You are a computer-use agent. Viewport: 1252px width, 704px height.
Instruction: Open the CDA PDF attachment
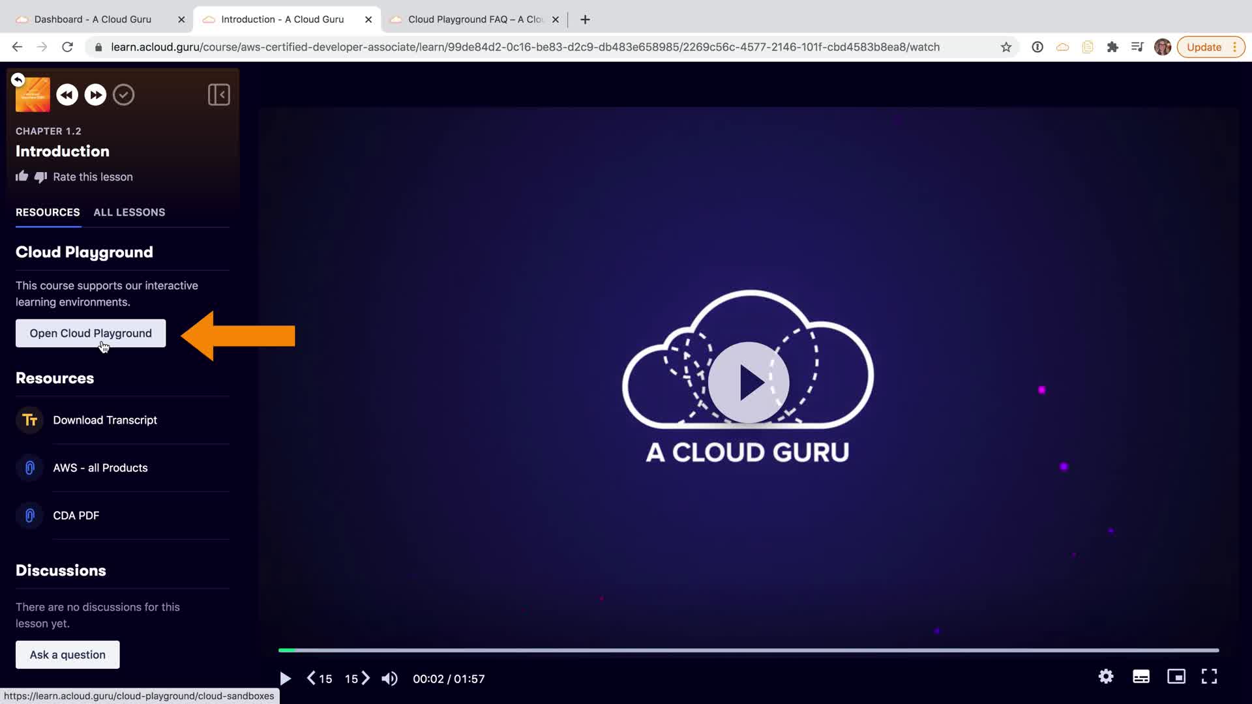[x=76, y=516]
